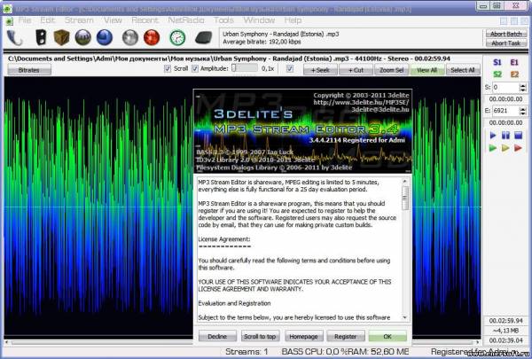The height and width of the screenshot is (359, 532).
Task: Toggle the Scroll checkbox
Action: (x=168, y=68)
